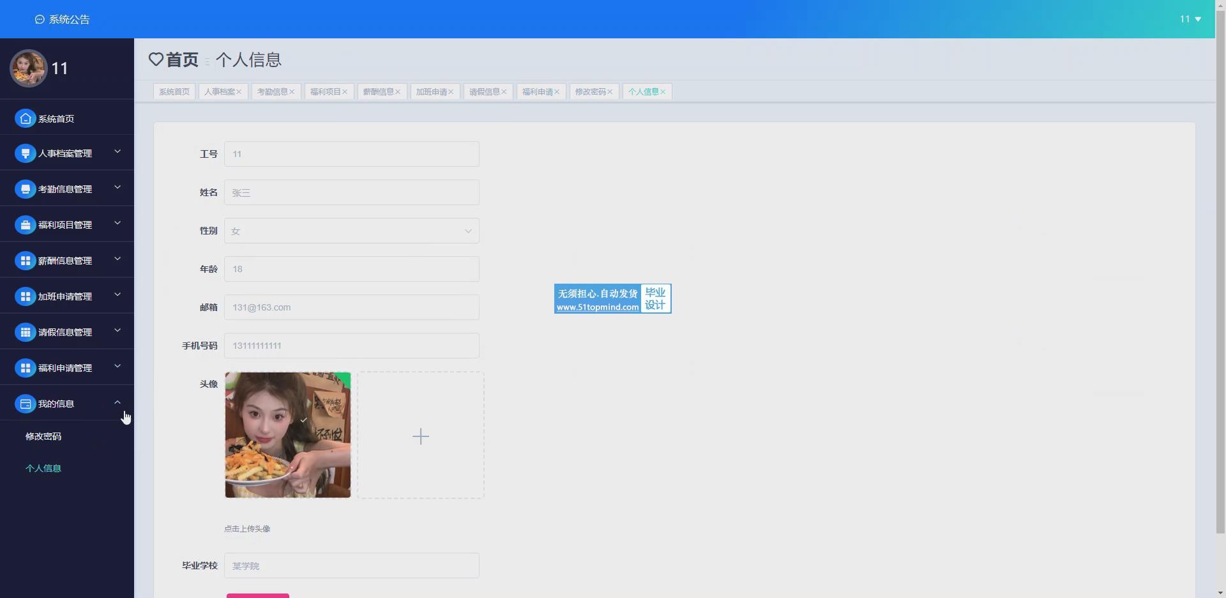Click the uploaded avatar photo thumbnail
1226x598 pixels.
point(288,435)
